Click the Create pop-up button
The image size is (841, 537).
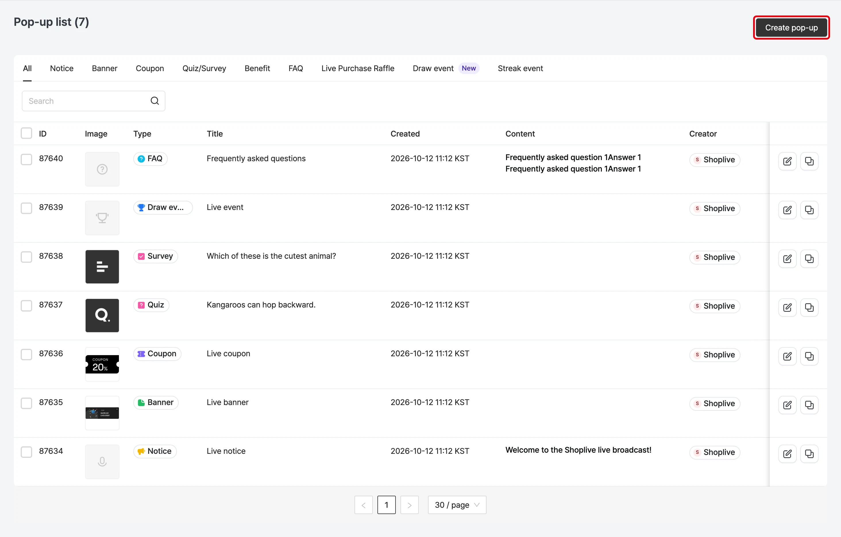click(791, 28)
